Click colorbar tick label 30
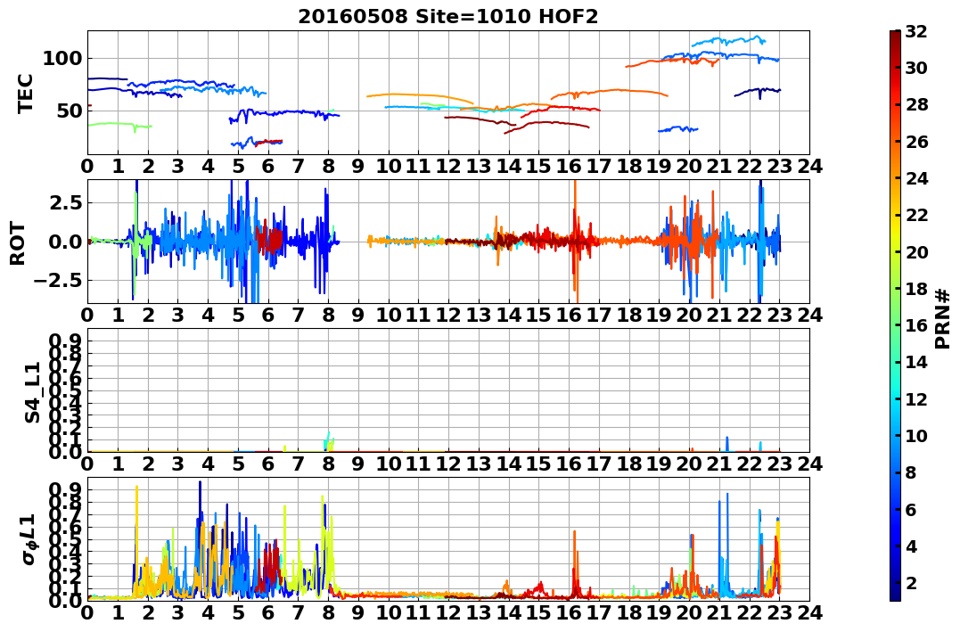 pos(916,68)
